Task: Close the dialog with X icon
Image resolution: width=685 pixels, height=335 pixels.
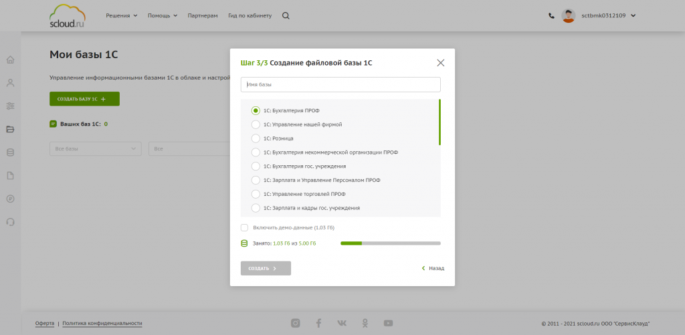Action: pyautogui.click(x=440, y=63)
